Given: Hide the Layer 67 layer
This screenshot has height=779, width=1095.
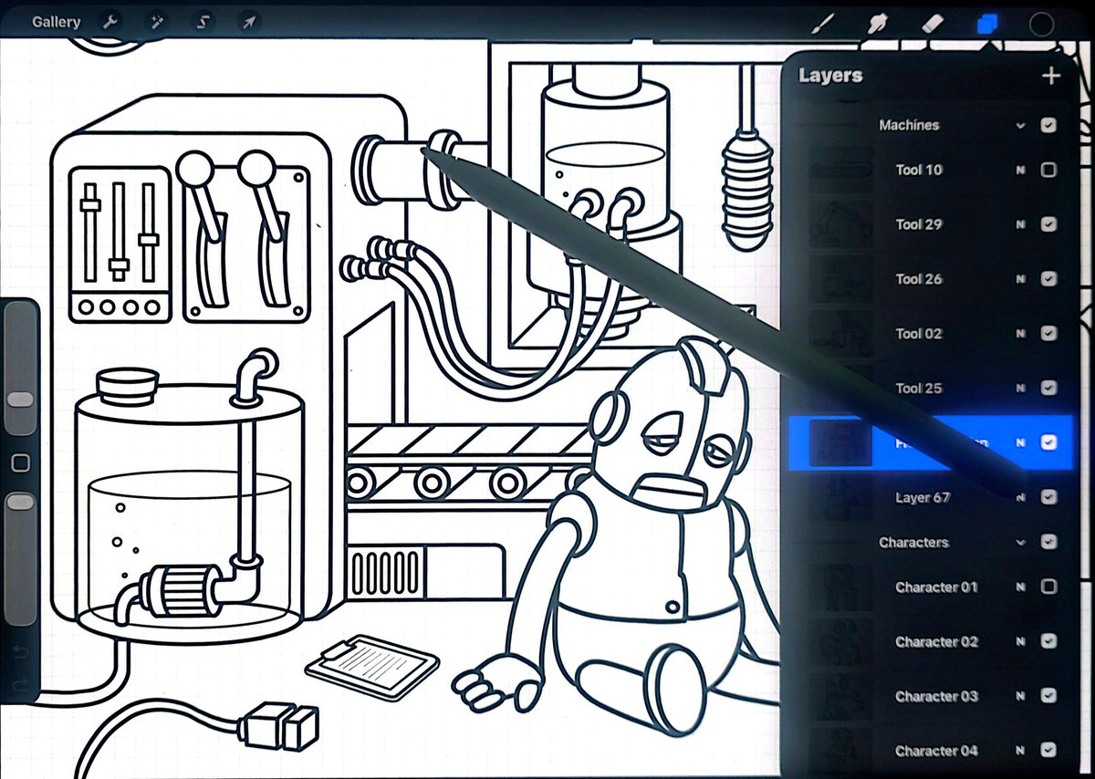Looking at the screenshot, I should coord(1048,497).
